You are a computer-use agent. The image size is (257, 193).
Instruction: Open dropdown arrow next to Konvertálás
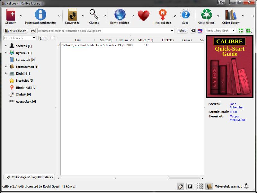point(83,16)
